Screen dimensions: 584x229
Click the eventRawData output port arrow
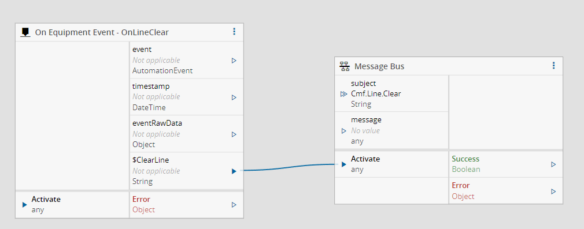pyautogui.click(x=234, y=134)
